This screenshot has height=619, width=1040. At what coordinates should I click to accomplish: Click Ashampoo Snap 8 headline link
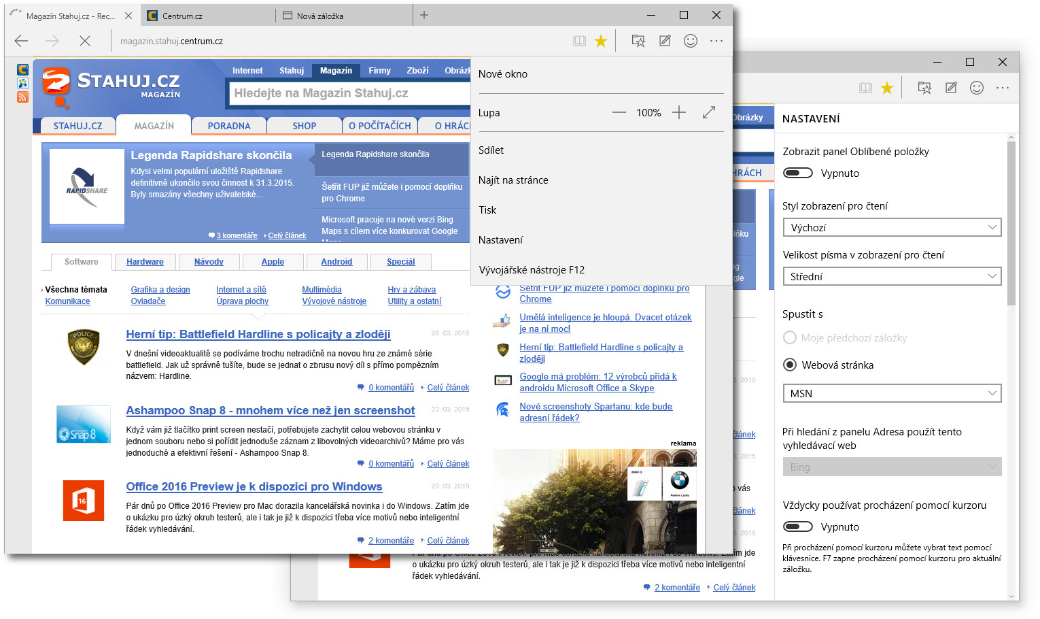pos(271,410)
